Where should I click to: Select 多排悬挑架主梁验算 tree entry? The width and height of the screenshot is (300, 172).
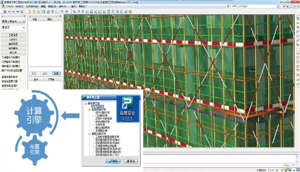click(x=106, y=146)
